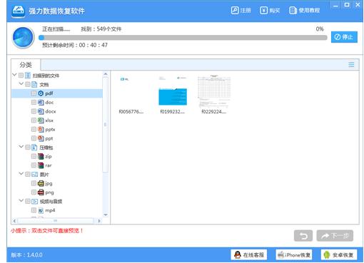Check the zip checkbox
The height and width of the screenshot is (263, 364).
34,156
